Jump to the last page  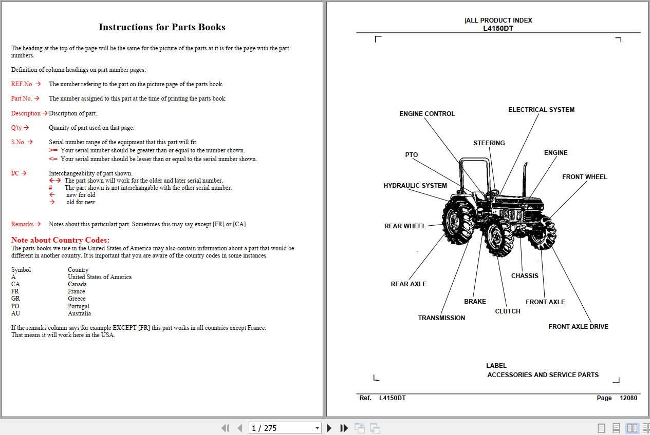tap(344, 428)
